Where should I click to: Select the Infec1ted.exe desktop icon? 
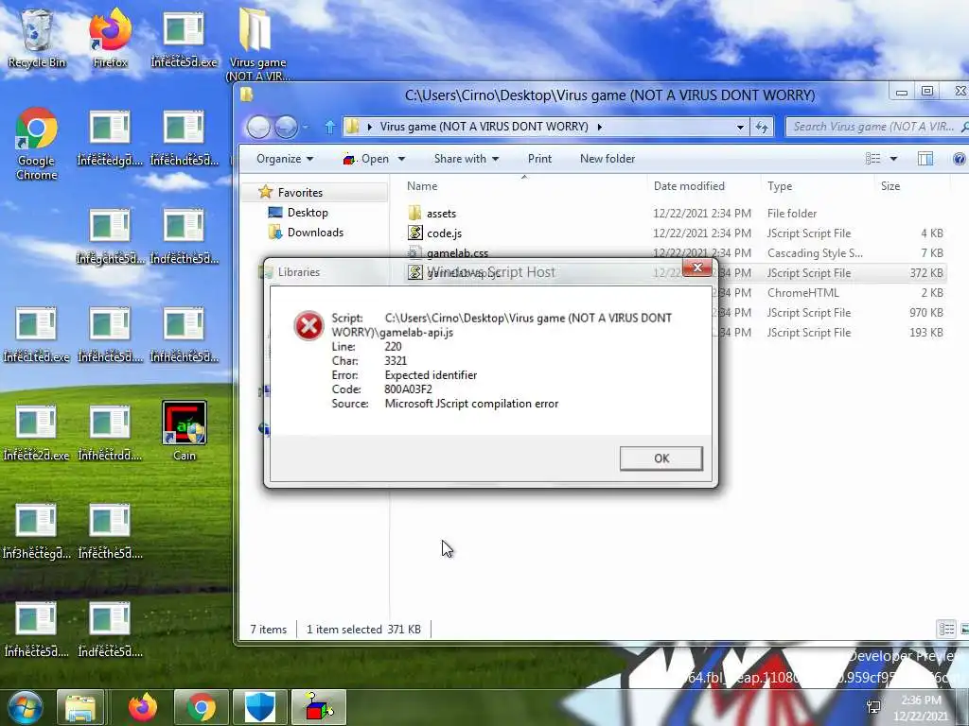tap(37, 334)
